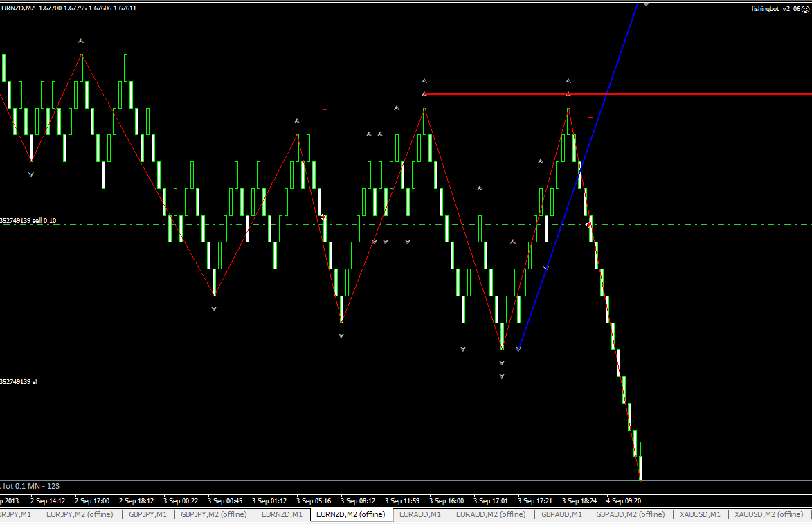Click the chart shift triangle marker at top

[647, 3]
